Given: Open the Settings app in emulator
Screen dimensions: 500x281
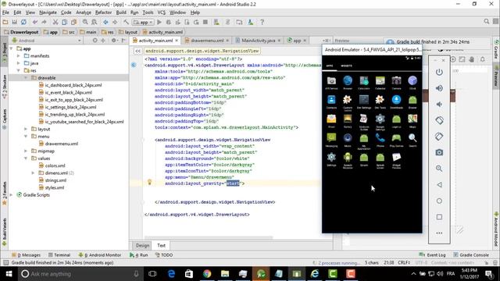Looking at the screenshot, I should click(x=331, y=159).
